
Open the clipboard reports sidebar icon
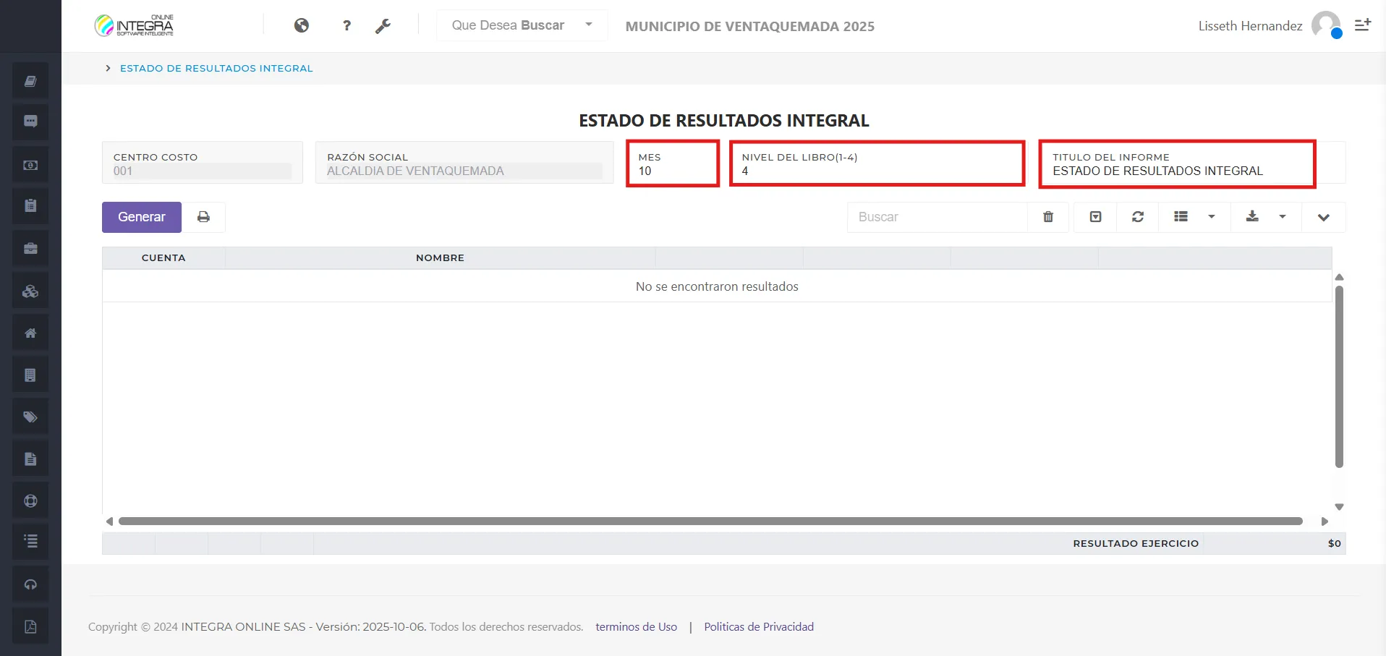(30, 205)
